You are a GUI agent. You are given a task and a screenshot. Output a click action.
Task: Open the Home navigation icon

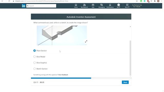[76, 6]
